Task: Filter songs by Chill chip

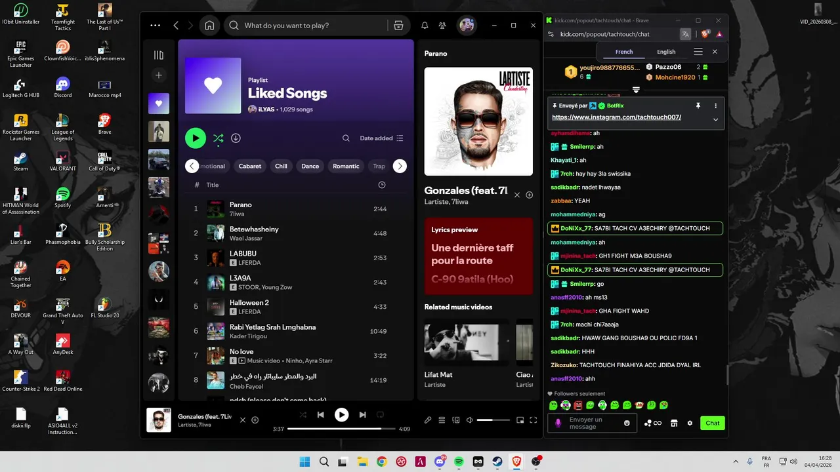Action: point(281,166)
